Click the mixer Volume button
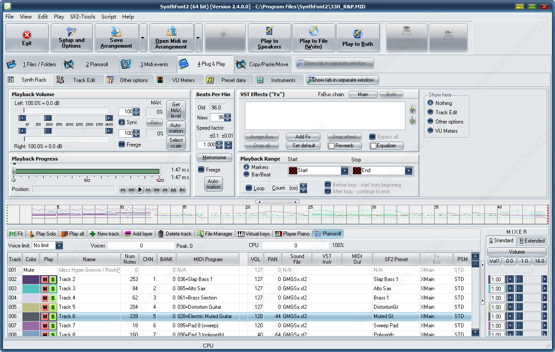555x352 pixels. pos(517,252)
